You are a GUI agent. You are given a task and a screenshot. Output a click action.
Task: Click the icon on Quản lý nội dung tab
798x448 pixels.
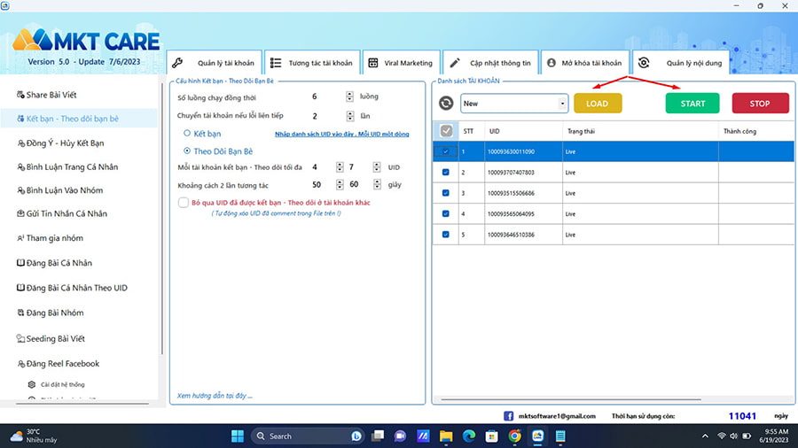[x=644, y=63]
